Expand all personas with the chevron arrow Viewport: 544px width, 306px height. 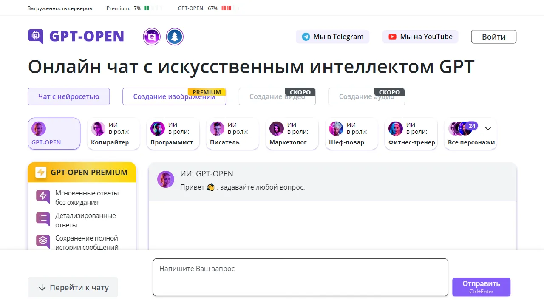(488, 128)
